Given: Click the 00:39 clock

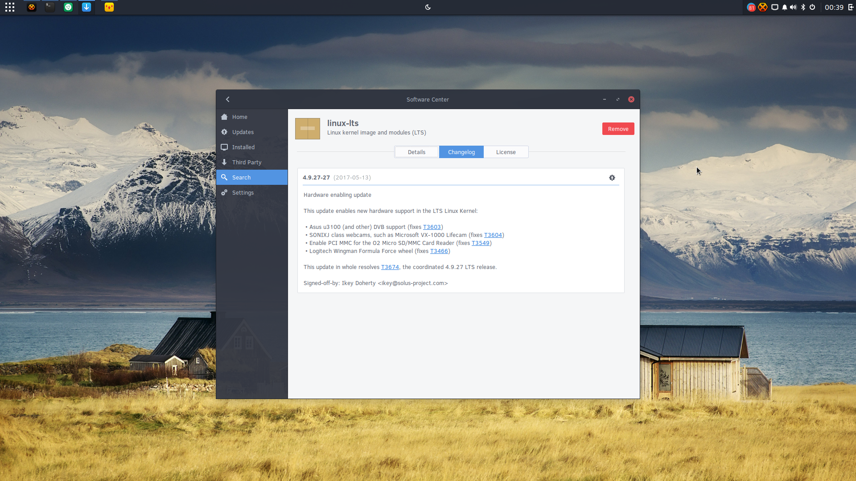Looking at the screenshot, I should point(834,7).
